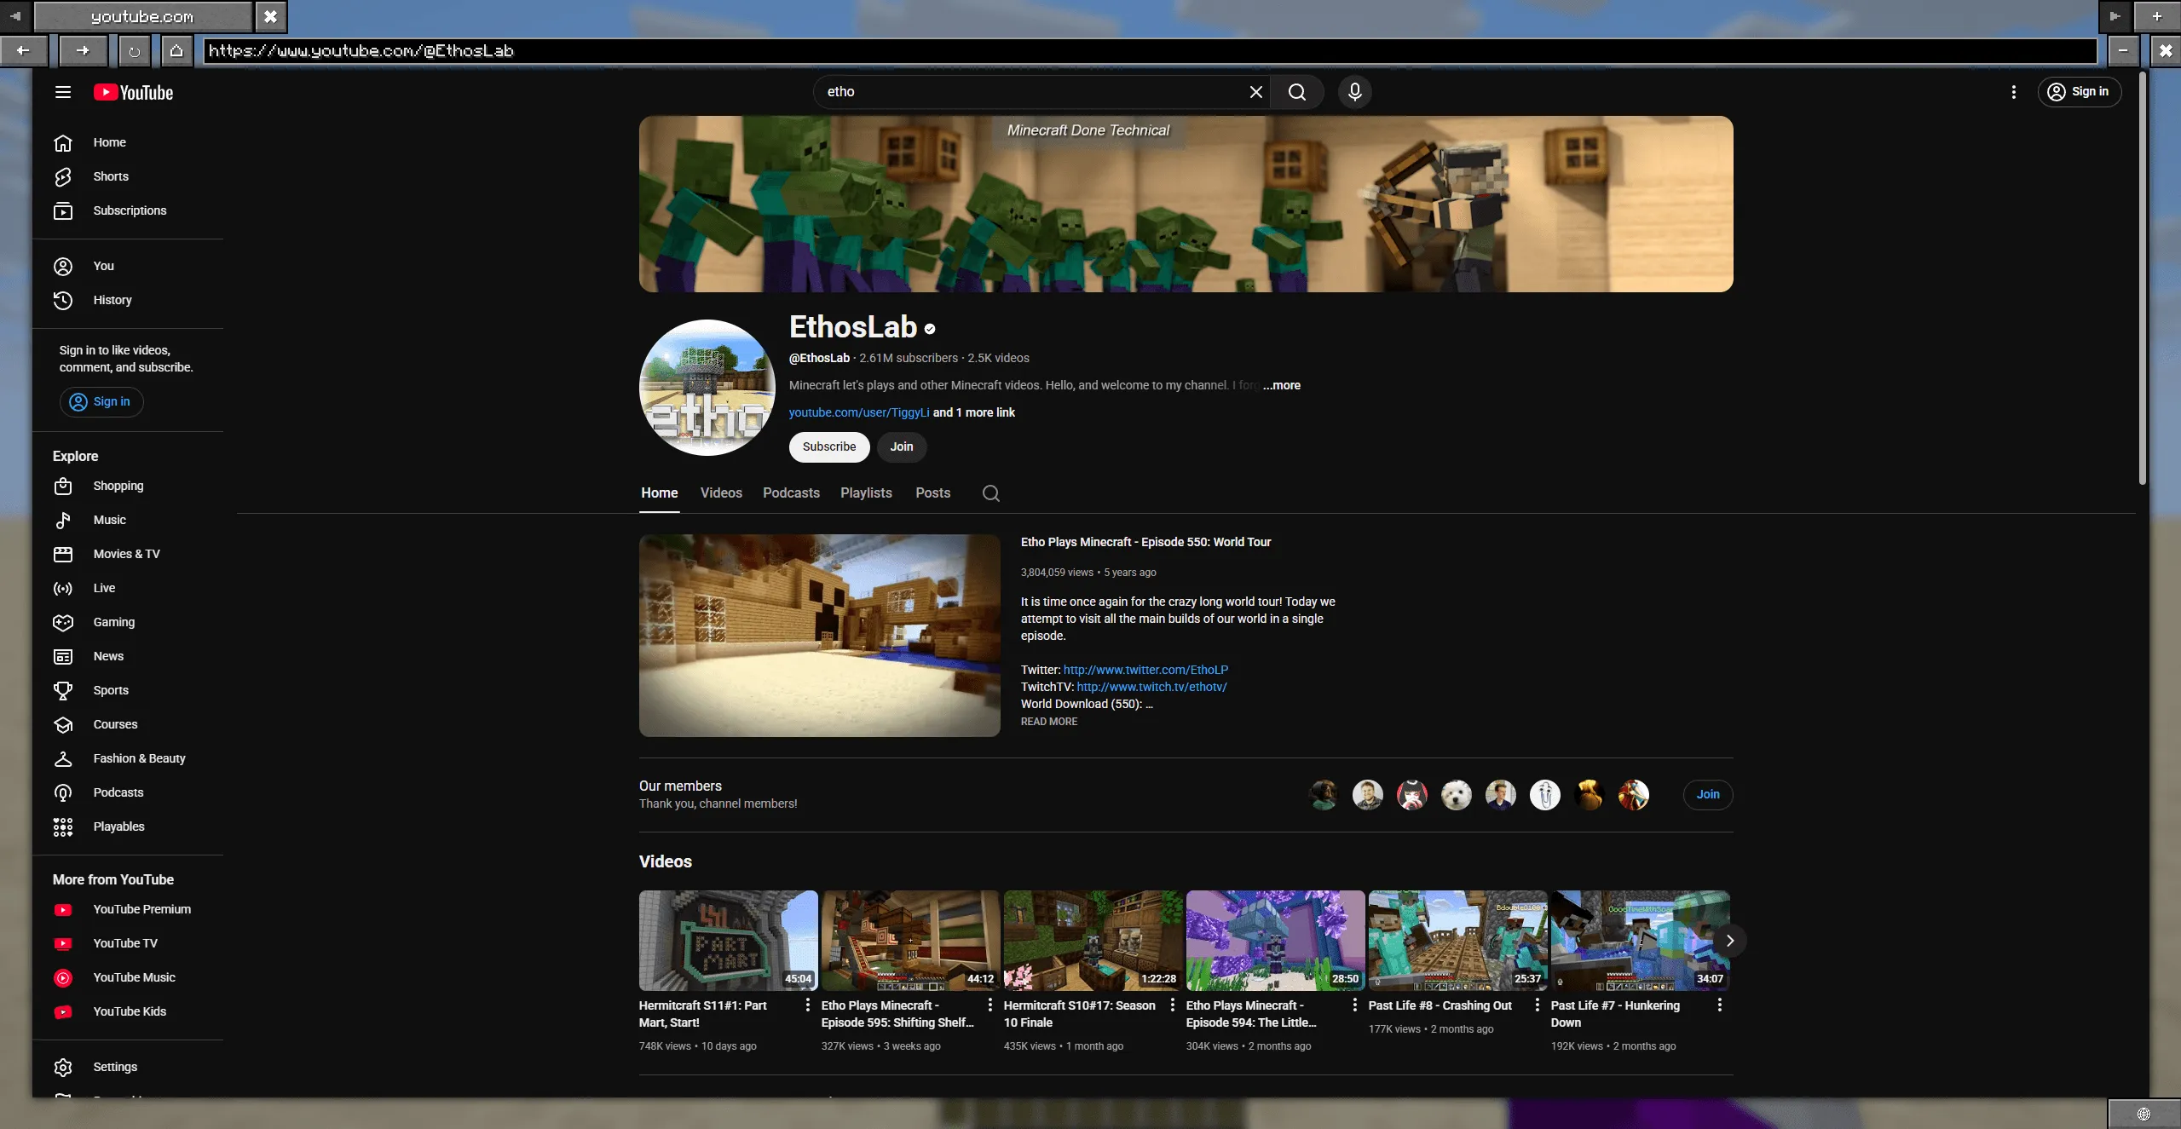Screen dimensions: 2181x1129
Task: Open options menu for Hermitcraft S11#1 video
Action: [x=807, y=1005]
